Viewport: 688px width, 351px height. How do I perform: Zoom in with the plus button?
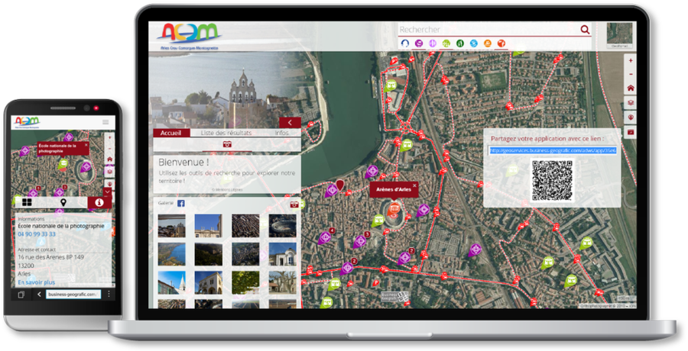630,60
